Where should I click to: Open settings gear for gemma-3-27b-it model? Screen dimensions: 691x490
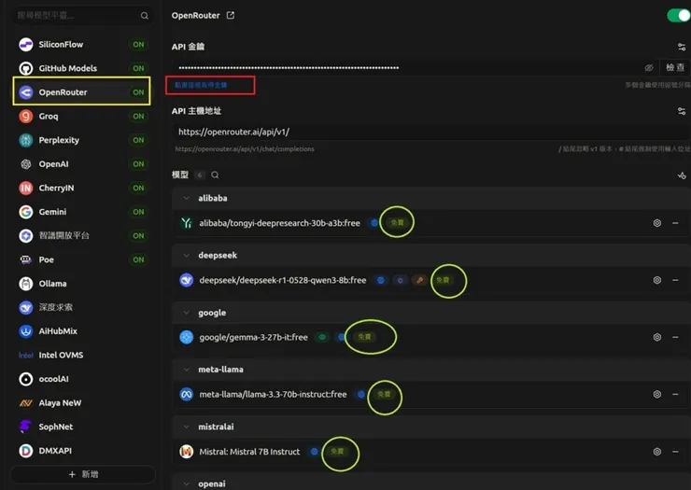pyautogui.click(x=657, y=337)
